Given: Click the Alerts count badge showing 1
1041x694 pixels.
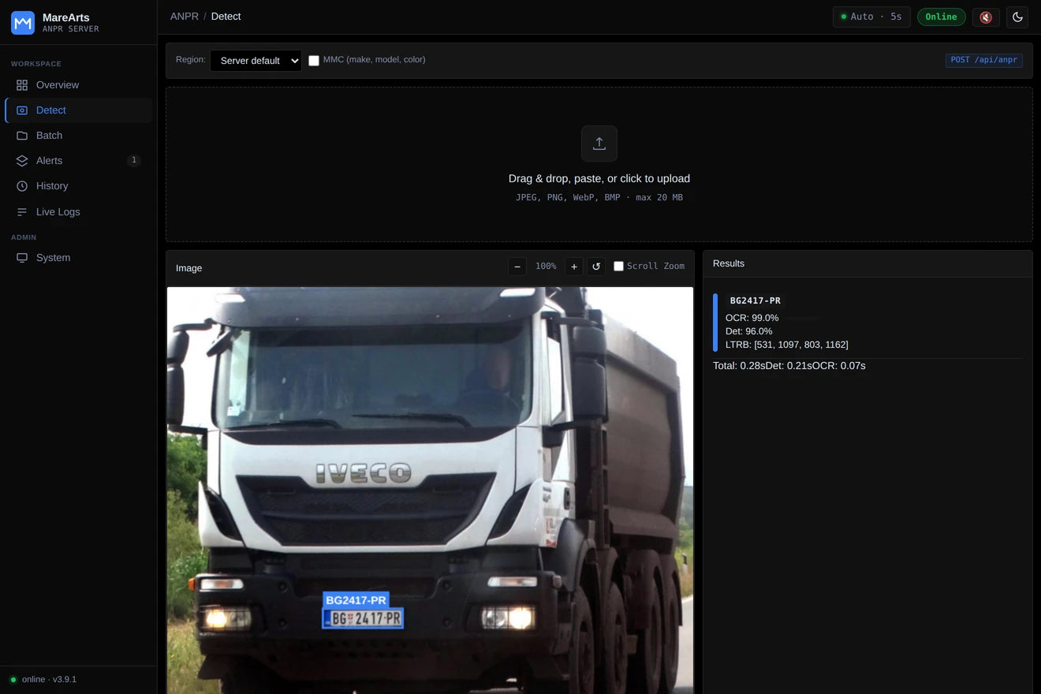Looking at the screenshot, I should click(134, 161).
